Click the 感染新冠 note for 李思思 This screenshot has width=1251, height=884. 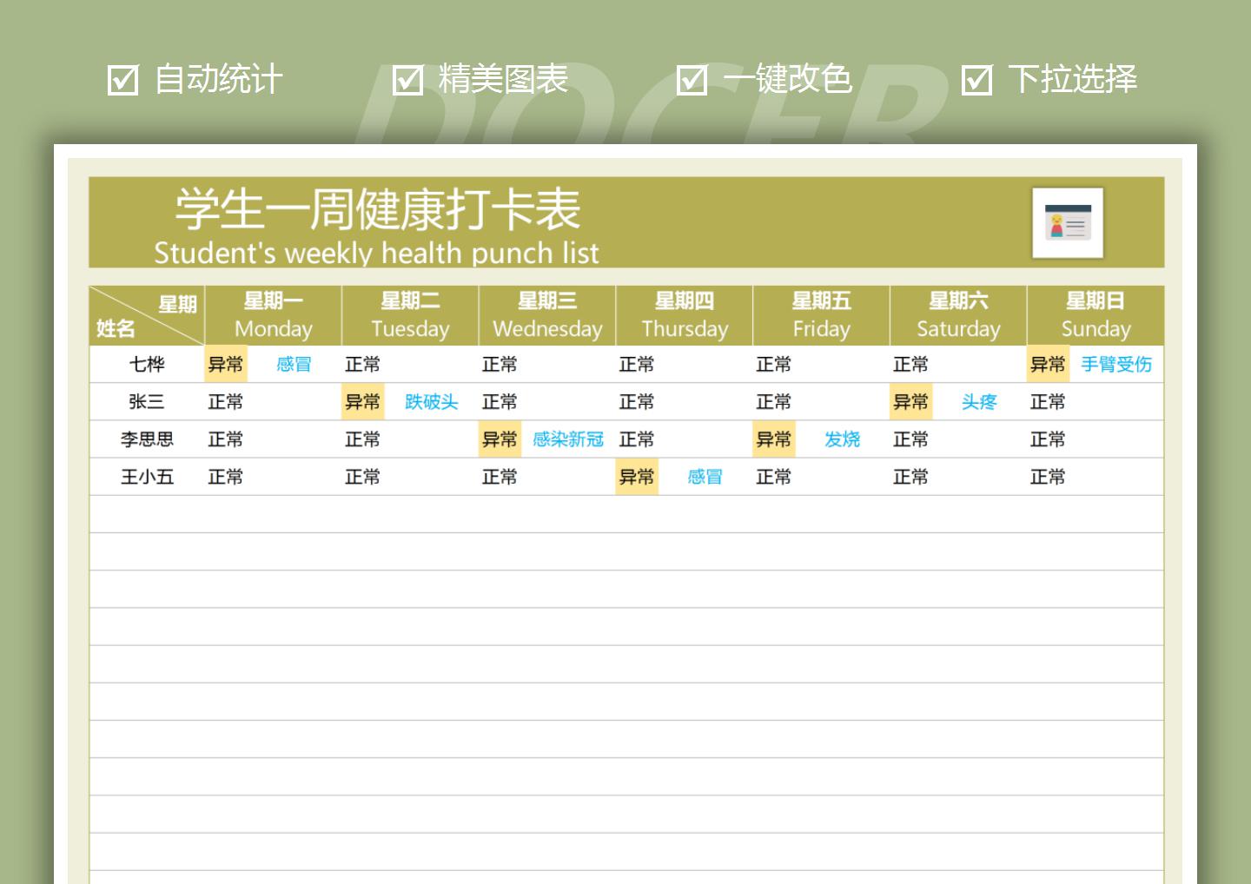pyautogui.click(x=568, y=439)
